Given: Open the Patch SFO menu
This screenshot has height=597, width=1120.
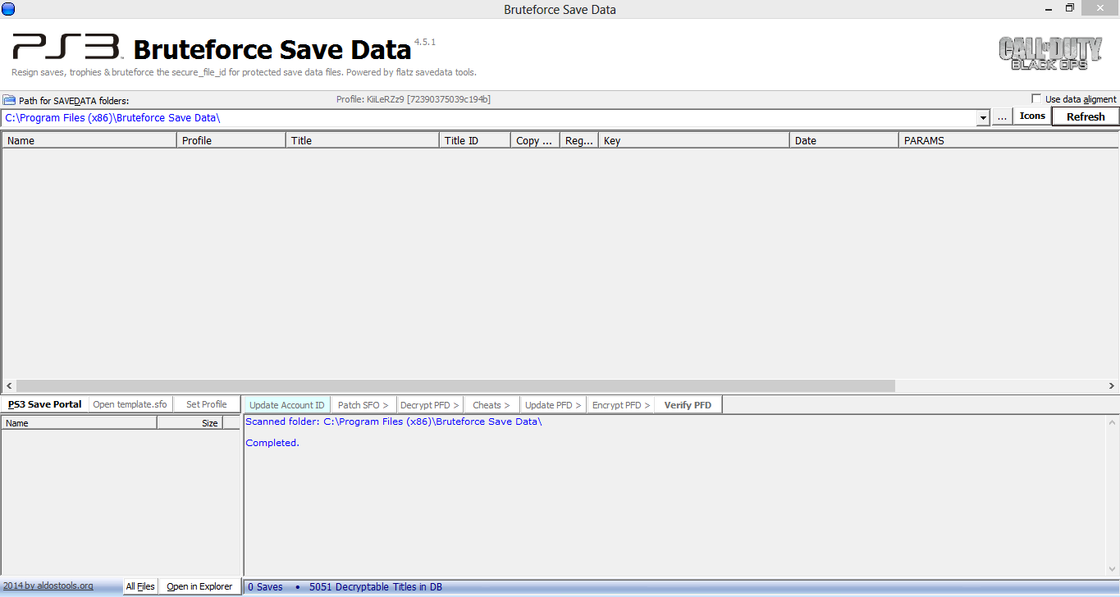Looking at the screenshot, I should 363,405.
